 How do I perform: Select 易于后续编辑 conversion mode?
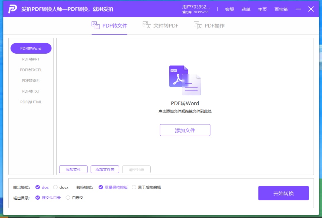click(x=146, y=187)
